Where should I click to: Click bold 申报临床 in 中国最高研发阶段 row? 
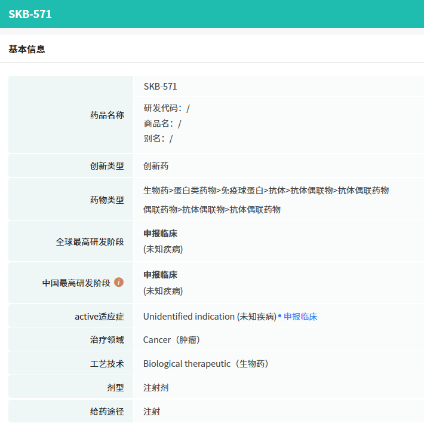click(160, 275)
